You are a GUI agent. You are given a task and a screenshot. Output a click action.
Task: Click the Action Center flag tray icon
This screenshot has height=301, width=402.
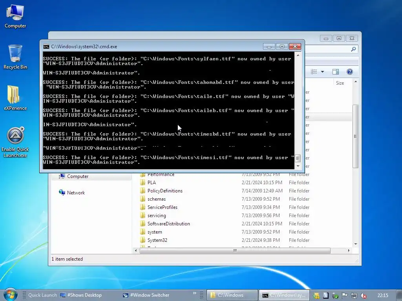pos(345,296)
